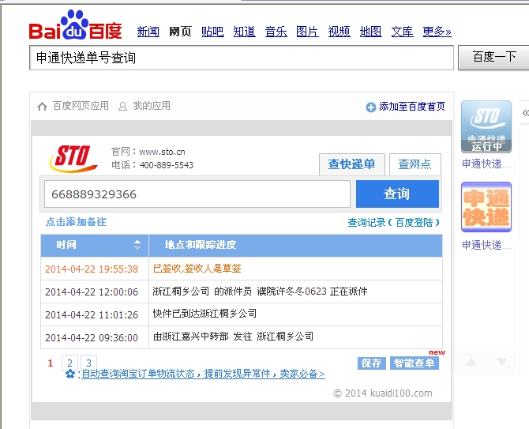Open 查询记录 (百度登陆) link
The height and width of the screenshot is (429, 529).
tap(394, 223)
